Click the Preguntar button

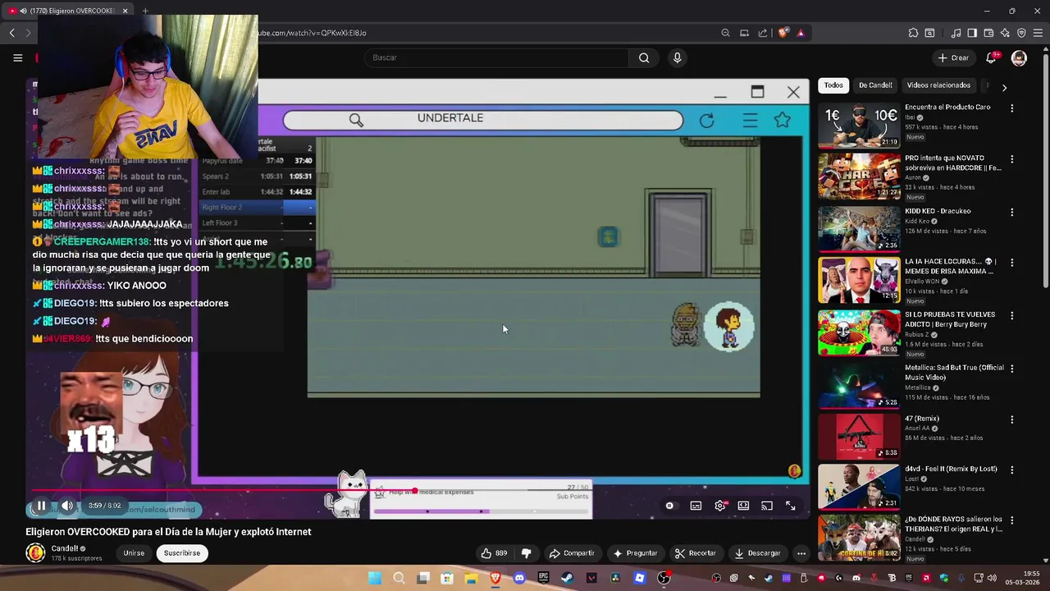[x=636, y=553]
